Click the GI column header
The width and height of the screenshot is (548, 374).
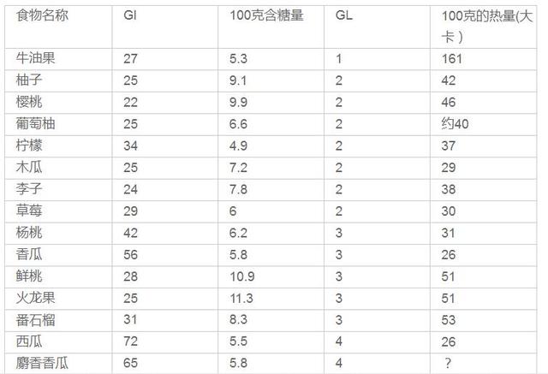pyautogui.click(x=130, y=17)
